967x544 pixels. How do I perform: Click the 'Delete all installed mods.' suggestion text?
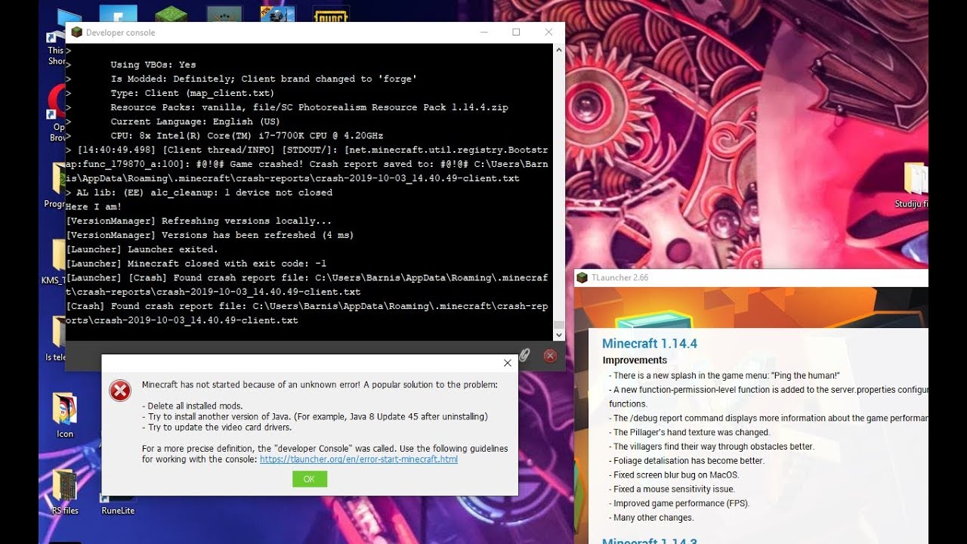[193, 406]
